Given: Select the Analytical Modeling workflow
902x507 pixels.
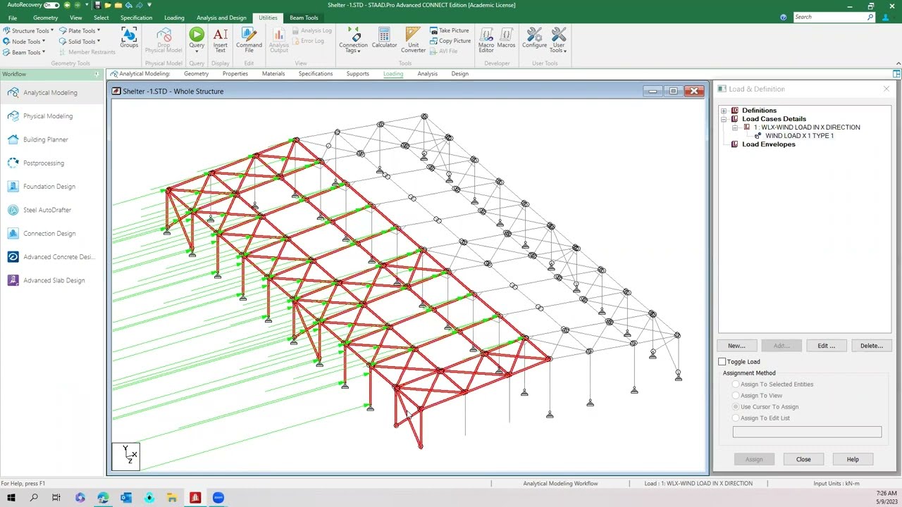Looking at the screenshot, I should coord(51,92).
